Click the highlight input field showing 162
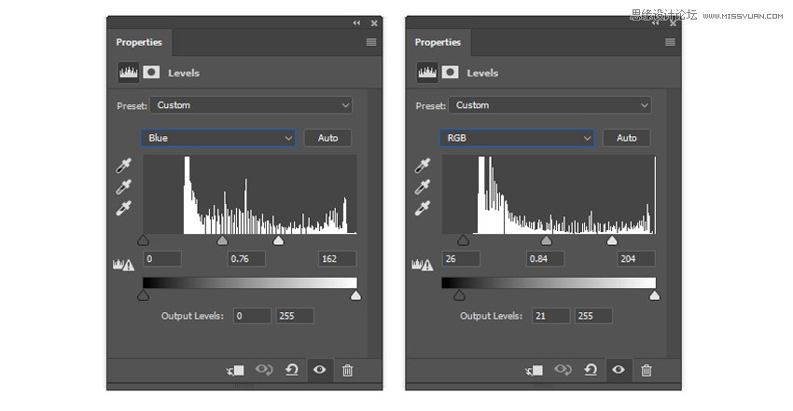Screen dimensions: 793x411 click(x=338, y=258)
